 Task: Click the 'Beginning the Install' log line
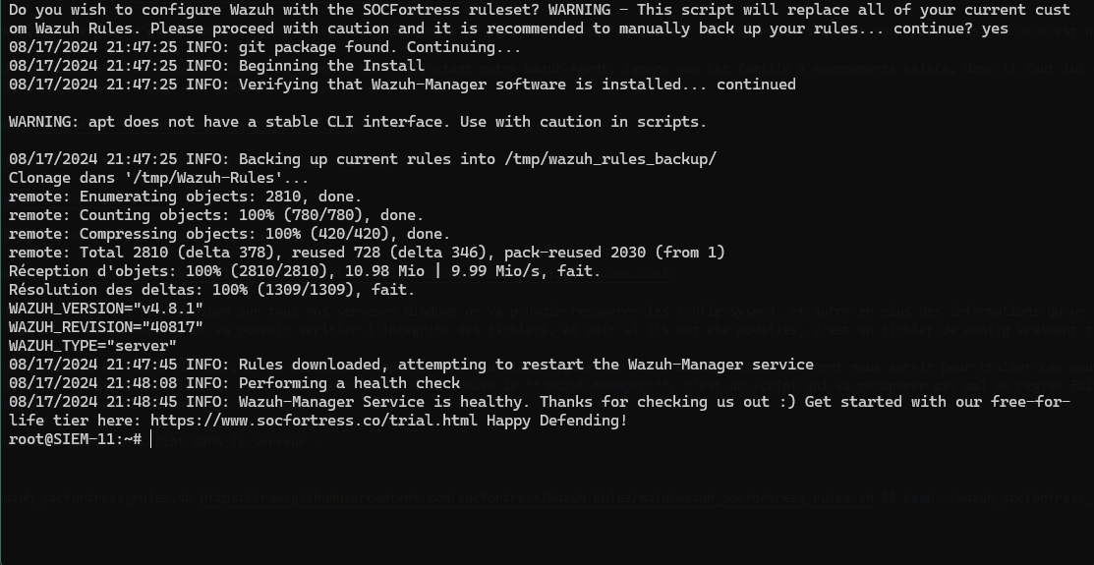[216, 66]
